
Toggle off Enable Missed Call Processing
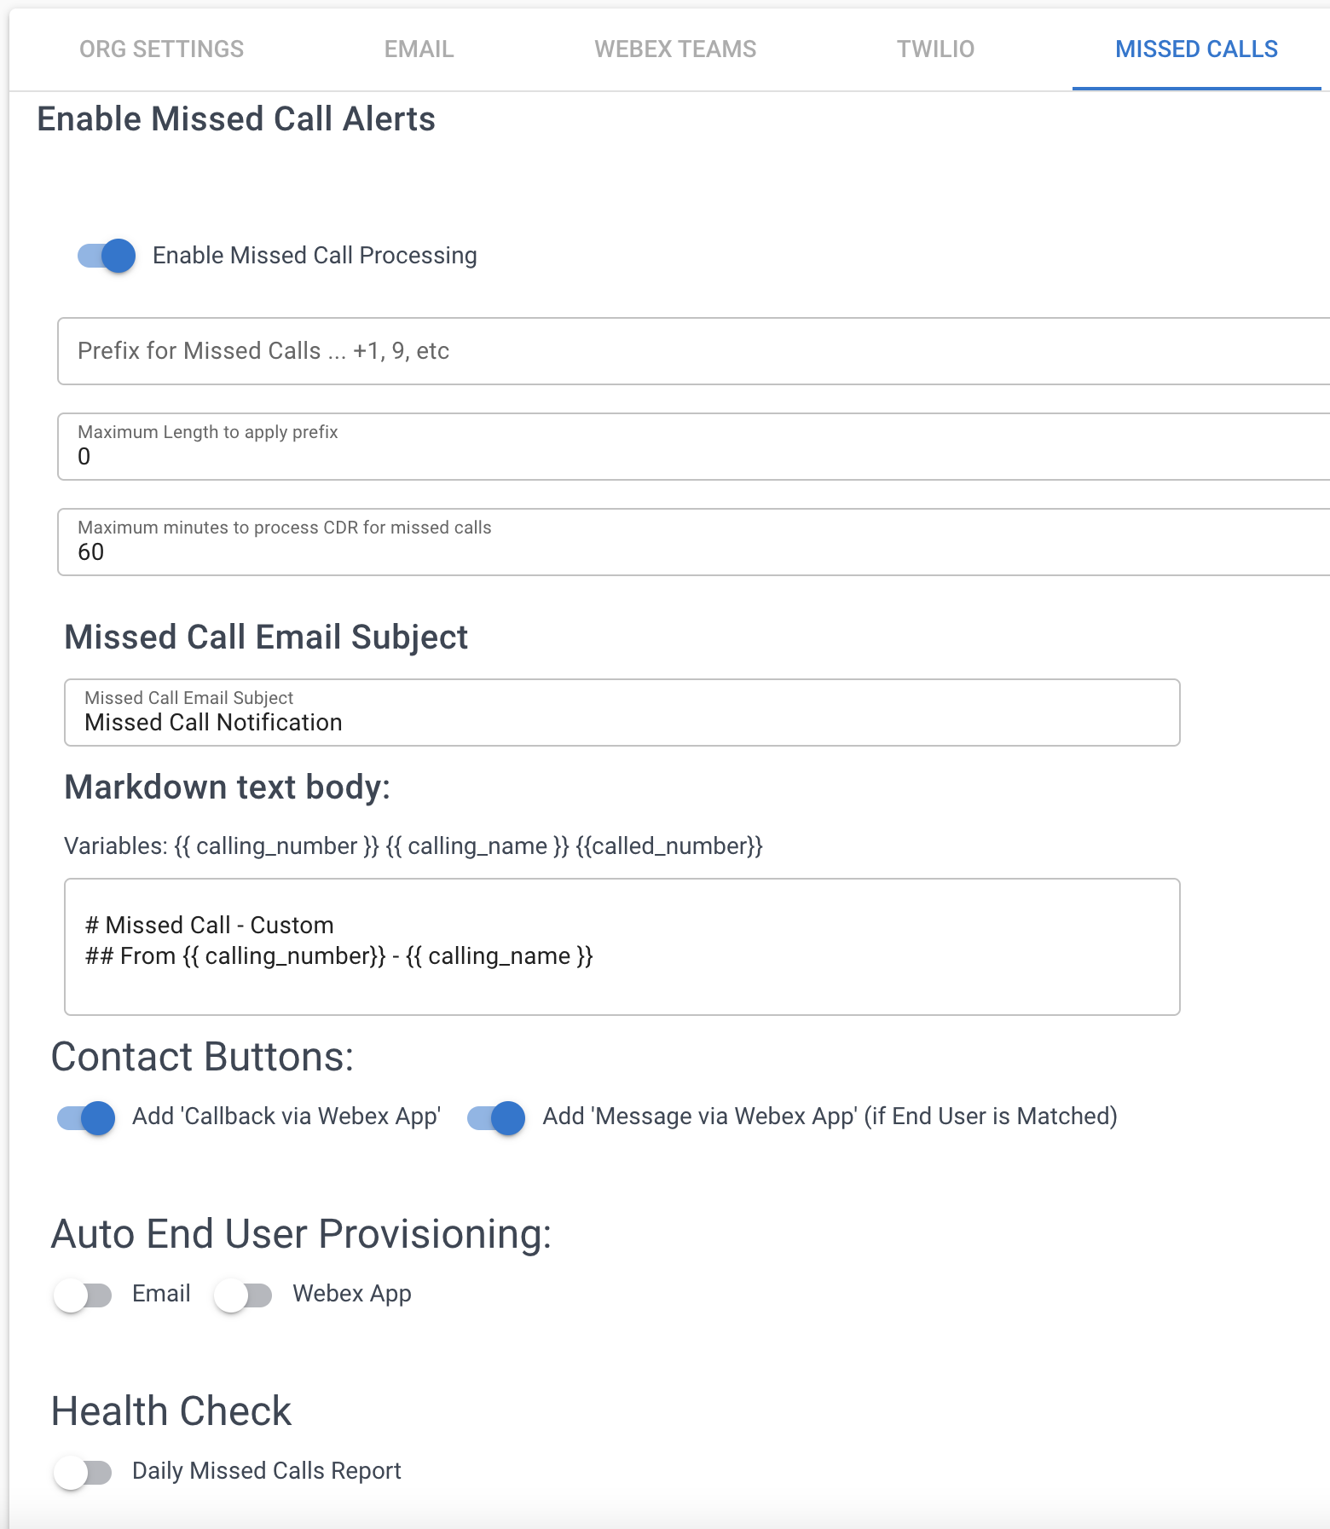[x=102, y=255]
